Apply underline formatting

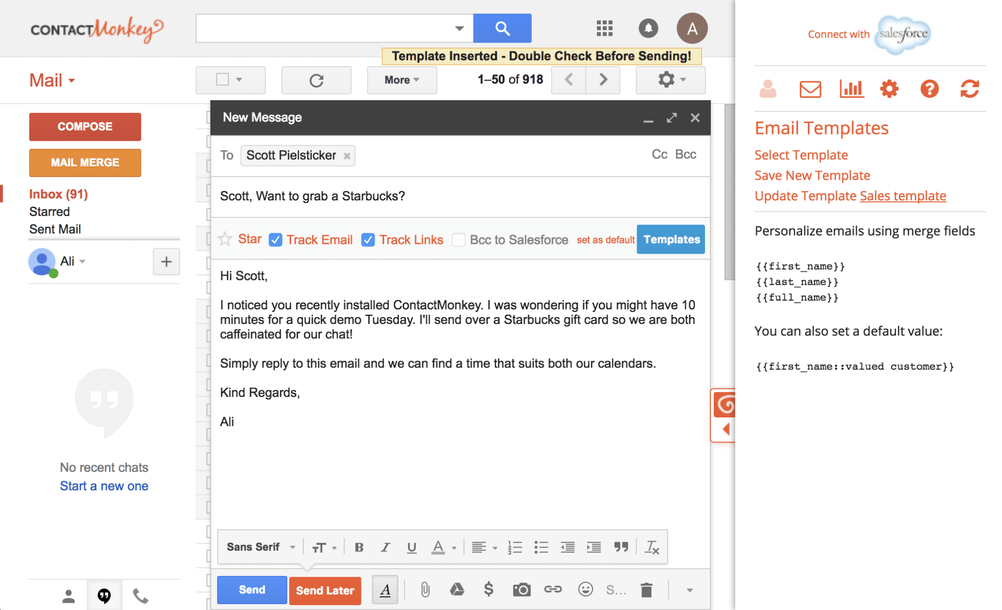point(411,547)
